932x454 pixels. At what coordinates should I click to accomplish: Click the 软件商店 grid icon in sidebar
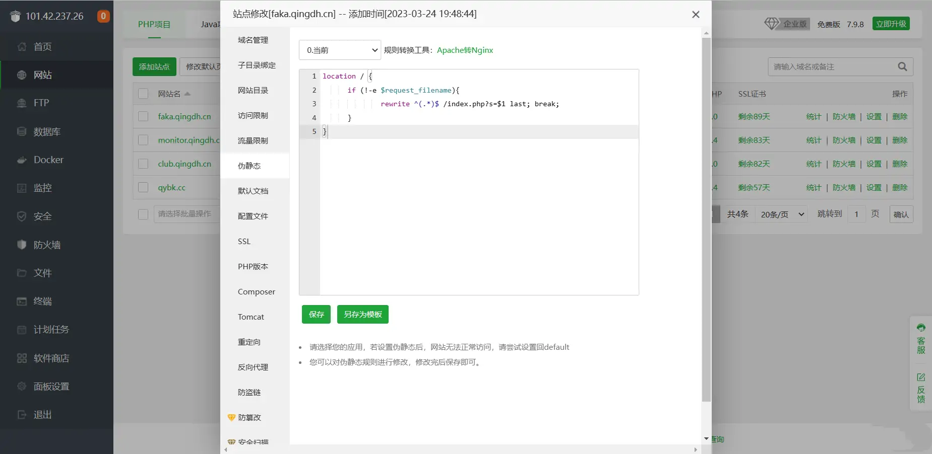(22, 358)
